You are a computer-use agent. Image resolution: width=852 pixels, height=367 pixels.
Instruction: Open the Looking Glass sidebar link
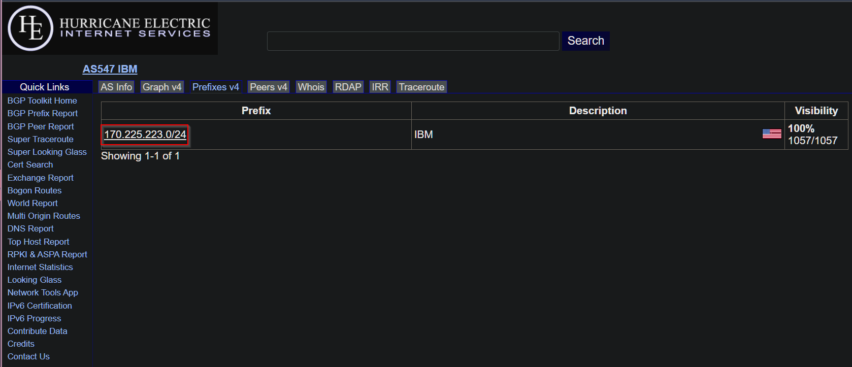coord(35,280)
